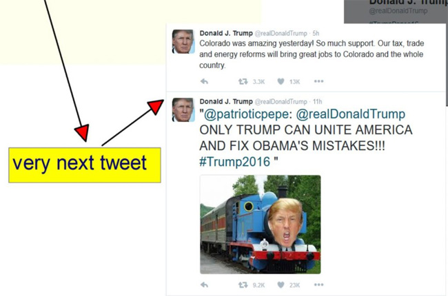Open profile avatar on 11h tweet
This screenshot has height=296, width=448.
[183, 110]
